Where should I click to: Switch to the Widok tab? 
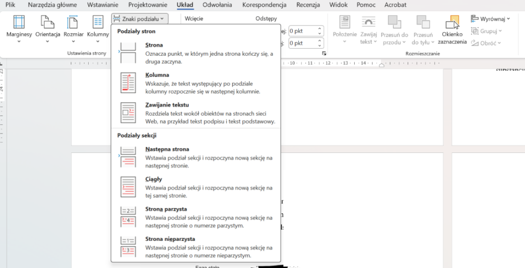[x=338, y=5]
